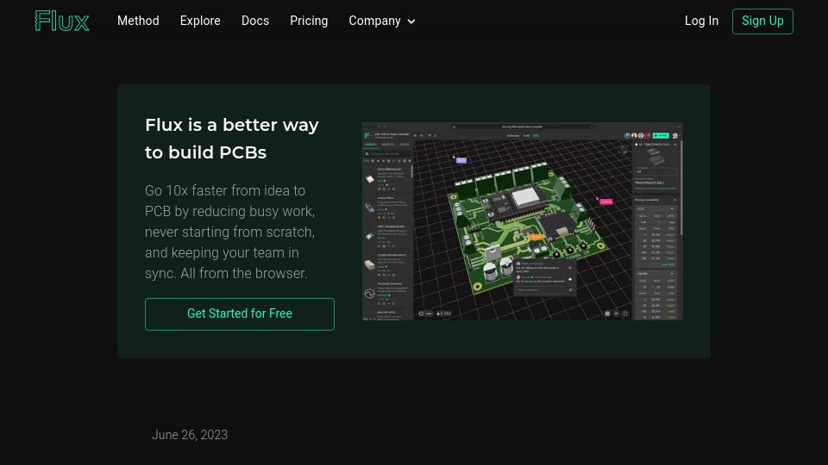Image resolution: width=828 pixels, height=465 pixels.
Task: Expand the Company dropdown menu
Action: (x=382, y=21)
